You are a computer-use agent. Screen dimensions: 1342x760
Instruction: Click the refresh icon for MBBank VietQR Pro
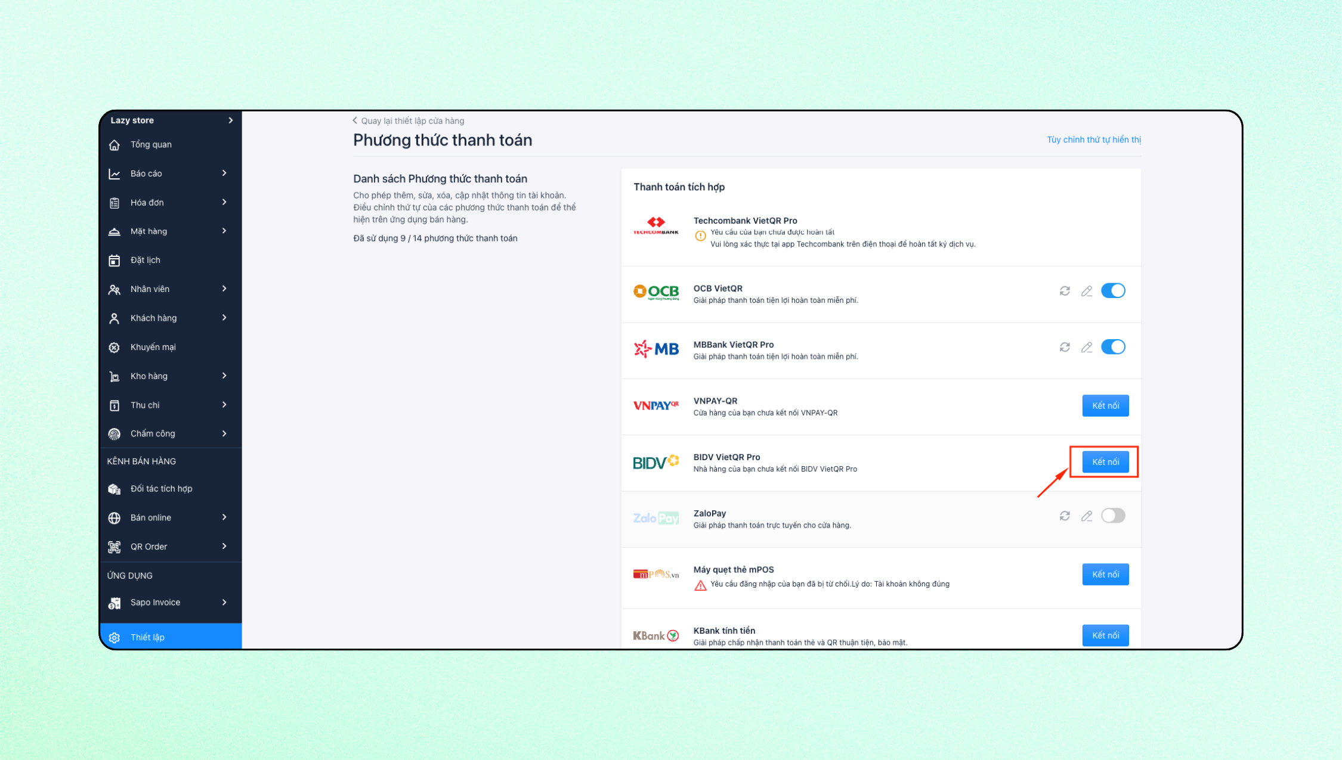pos(1065,347)
